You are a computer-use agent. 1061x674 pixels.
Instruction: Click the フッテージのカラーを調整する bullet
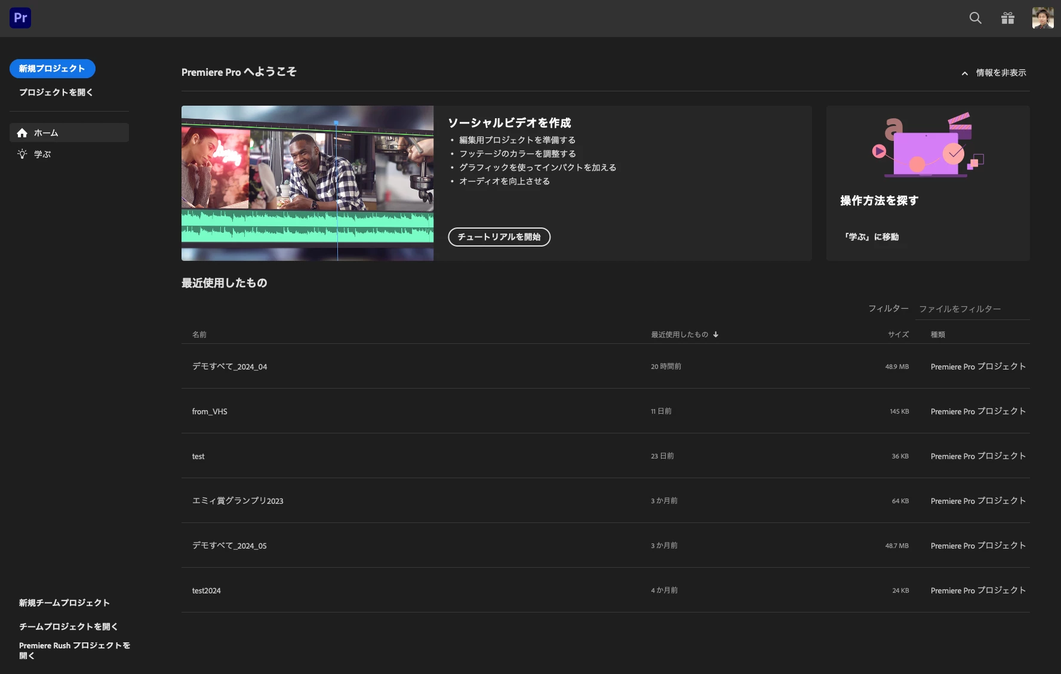(x=517, y=154)
